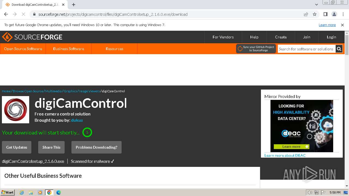This screenshot has height=196, width=349.
Task: Click Chrome back arrow
Action: [x=6, y=14]
